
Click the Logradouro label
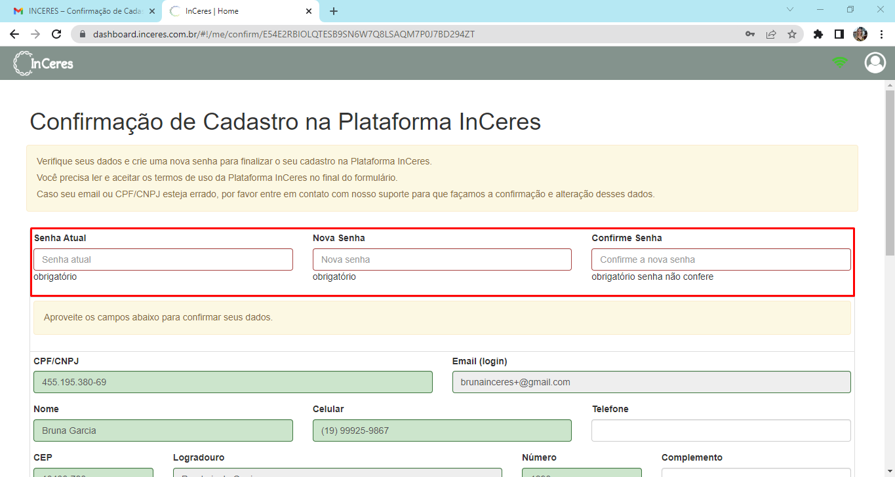[x=199, y=457]
